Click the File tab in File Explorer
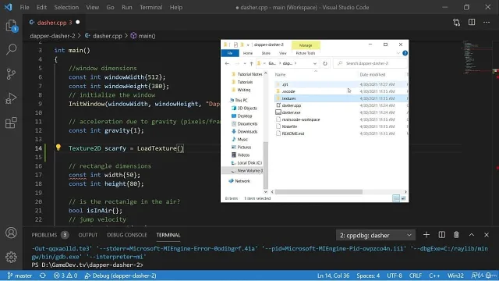The height and width of the screenshot is (281, 499). tap(230, 53)
